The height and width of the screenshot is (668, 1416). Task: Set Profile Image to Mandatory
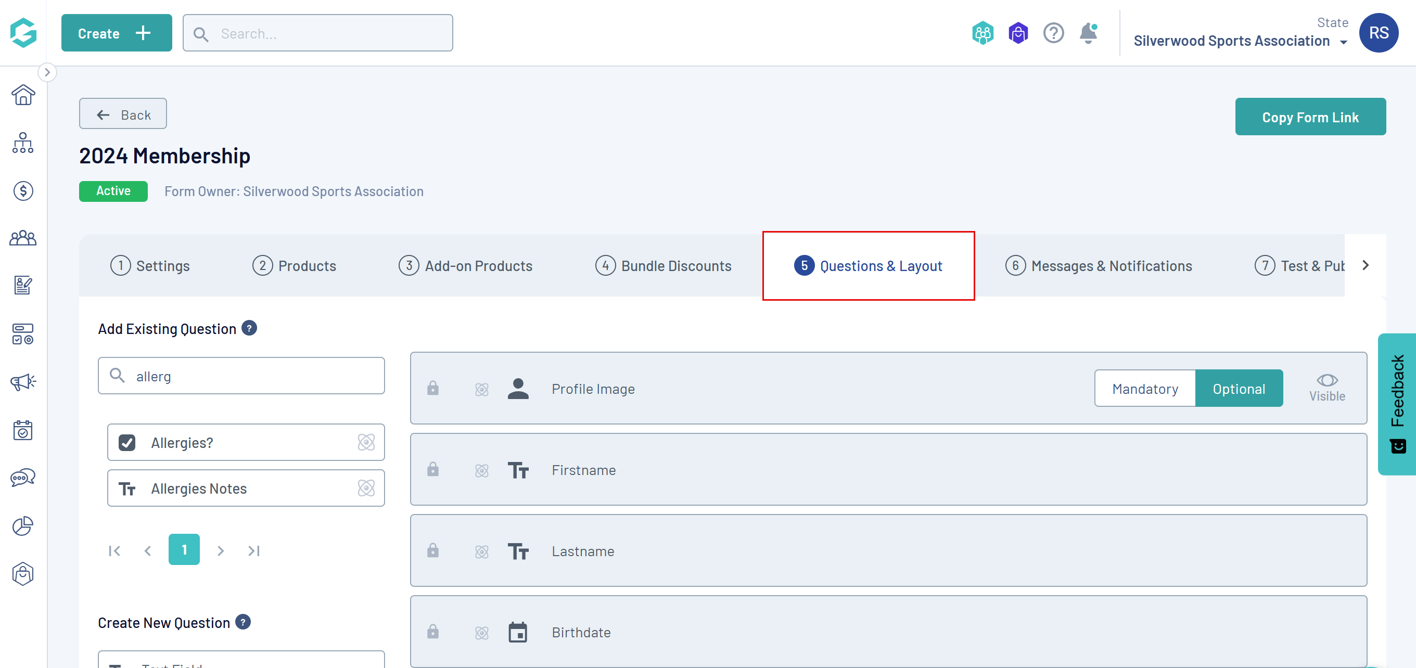pos(1145,389)
